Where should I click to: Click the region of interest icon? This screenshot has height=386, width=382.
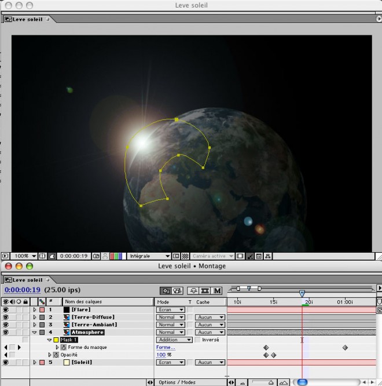(x=175, y=256)
